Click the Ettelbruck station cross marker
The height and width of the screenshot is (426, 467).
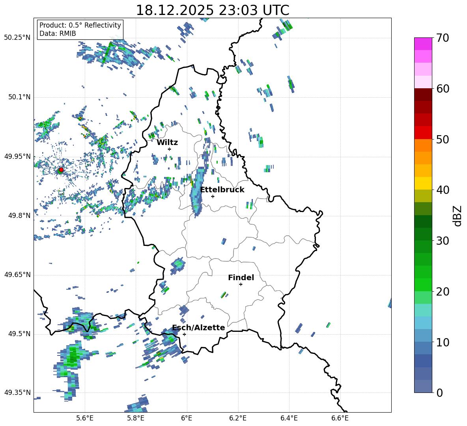coord(213,196)
